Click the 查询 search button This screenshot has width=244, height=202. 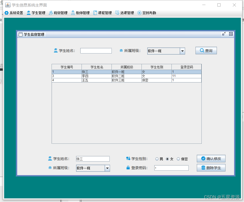pyautogui.click(x=206, y=51)
